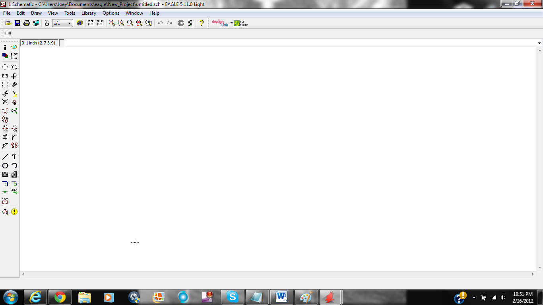
Task: Choose the zoom select magnifier
Action: [149, 23]
